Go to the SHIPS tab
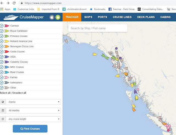This screenshot has width=176, height=135. pos(88,17)
